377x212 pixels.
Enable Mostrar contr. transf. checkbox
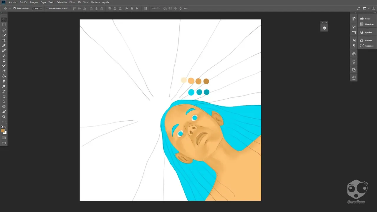click(x=47, y=8)
